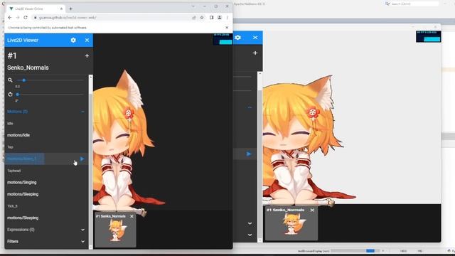Screen dimensions: 455x256
Task: Click the magnifier zoom icon beside scale slider
Action: [x=10, y=80]
